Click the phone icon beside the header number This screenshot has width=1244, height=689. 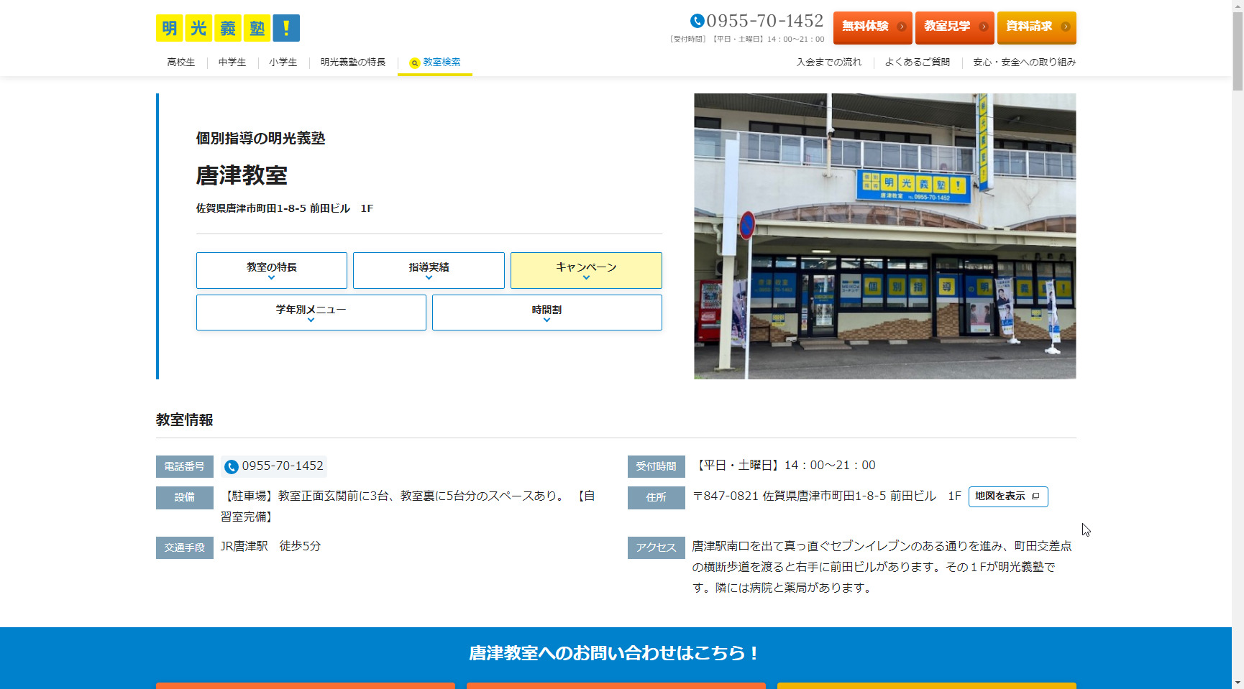coord(697,22)
